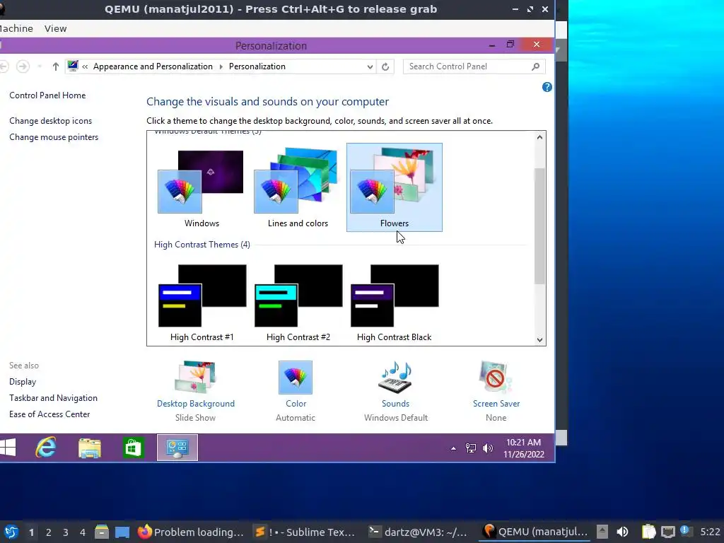
Task: Click High Contrast Themes (4) heading
Action: [x=202, y=245]
